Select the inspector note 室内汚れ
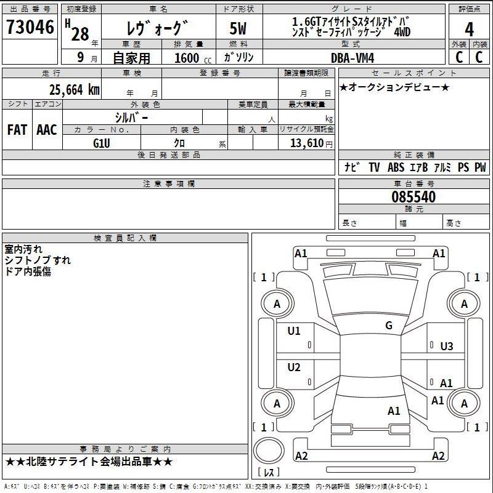Image resolution: width=493 pixels, height=493 pixels. pyautogui.click(x=23, y=249)
